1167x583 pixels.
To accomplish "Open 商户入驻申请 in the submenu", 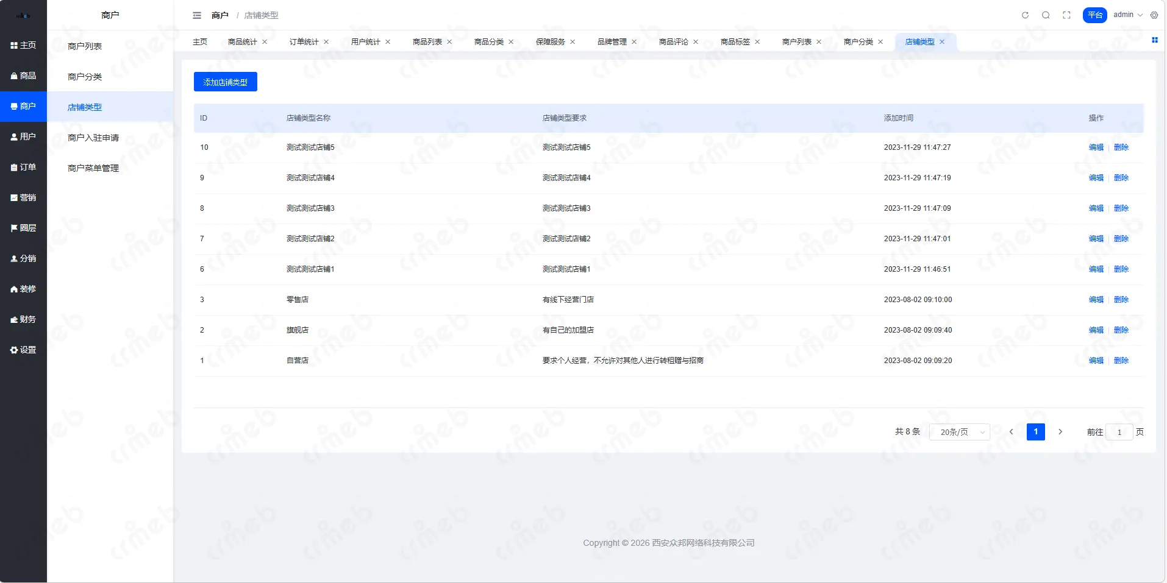I will coord(110,138).
